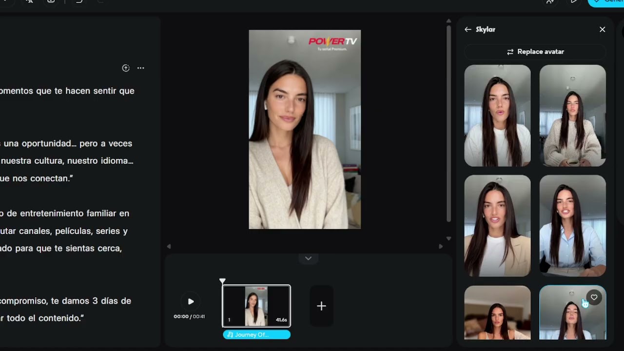Screen dimensions: 624x351
Task: Click the canvas scroll-up arrow
Action: [x=448, y=21]
